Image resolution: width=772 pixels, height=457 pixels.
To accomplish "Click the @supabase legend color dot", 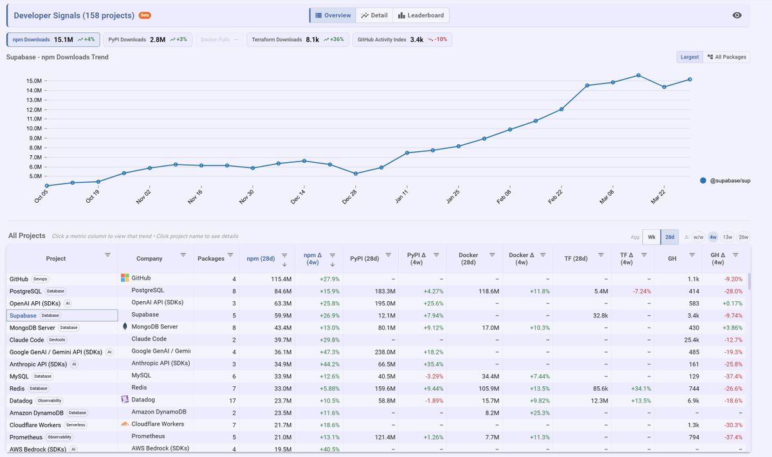I will pos(703,181).
